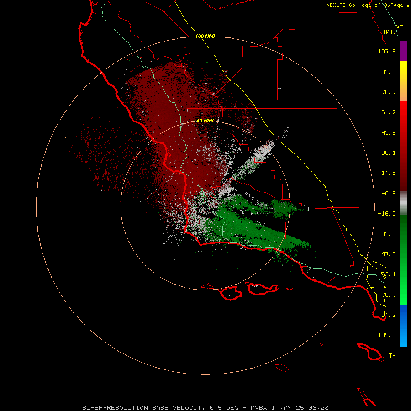
Task: Click the 30.1 value on velocity scale
Action: [389, 153]
